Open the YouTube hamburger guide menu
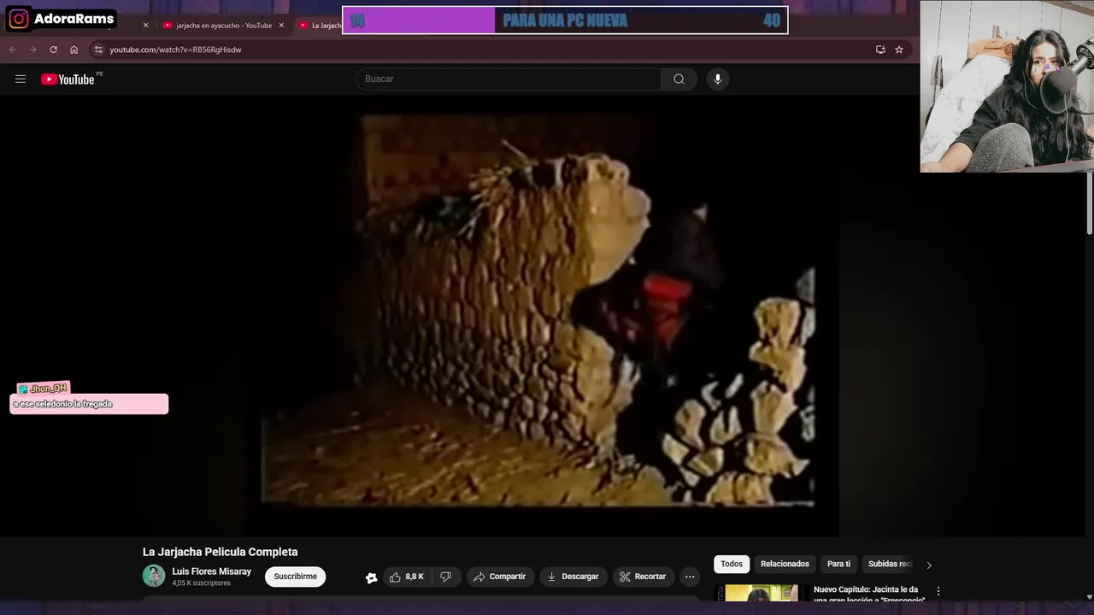1094x615 pixels. click(x=21, y=79)
